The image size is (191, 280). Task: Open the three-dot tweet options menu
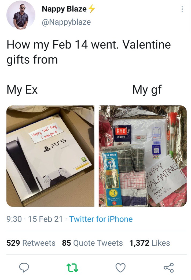[182, 9]
